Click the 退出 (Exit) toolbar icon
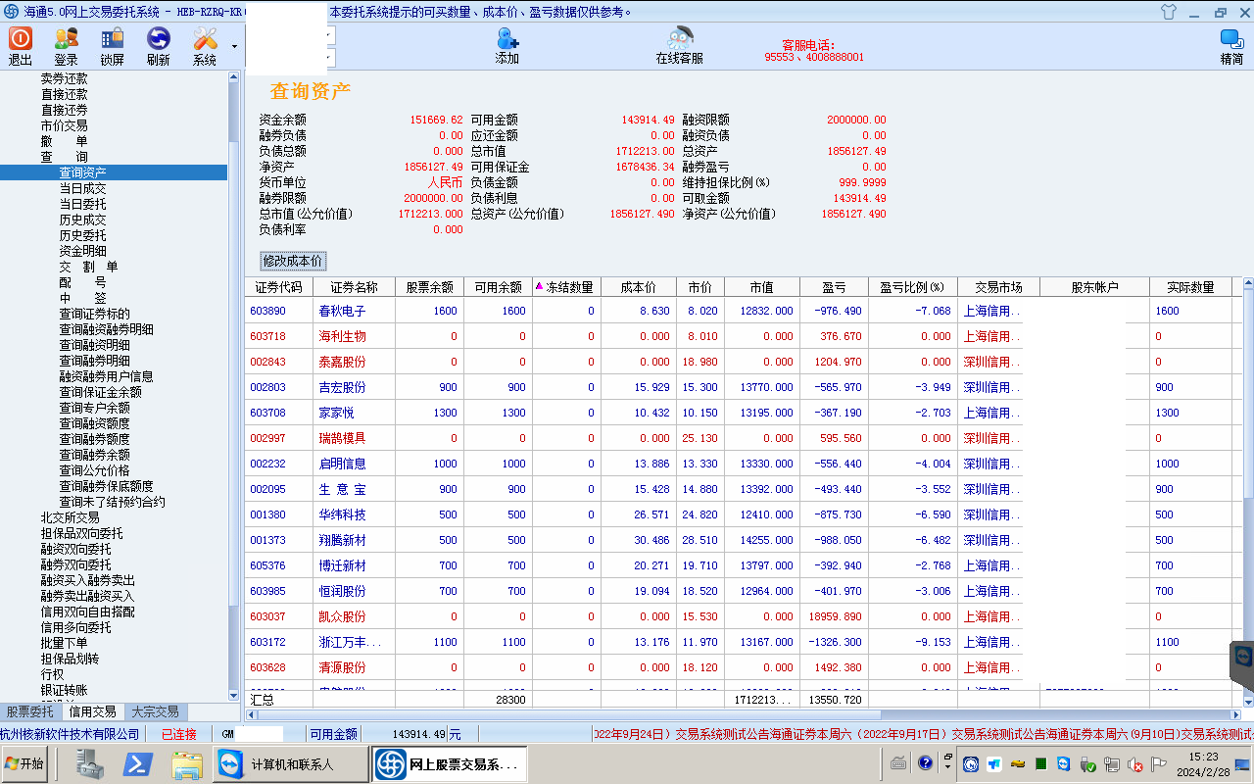Screen dimensions: 1254x784 [21, 46]
